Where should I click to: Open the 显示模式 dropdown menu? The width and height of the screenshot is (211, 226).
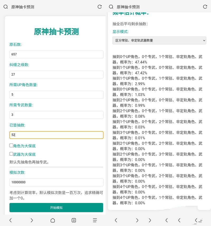click(x=159, y=40)
